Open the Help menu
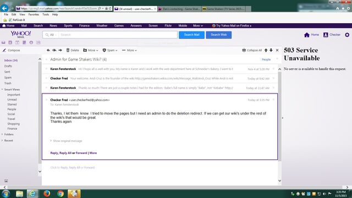The width and height of the screenshot is (352, 198). pos(55,14)
